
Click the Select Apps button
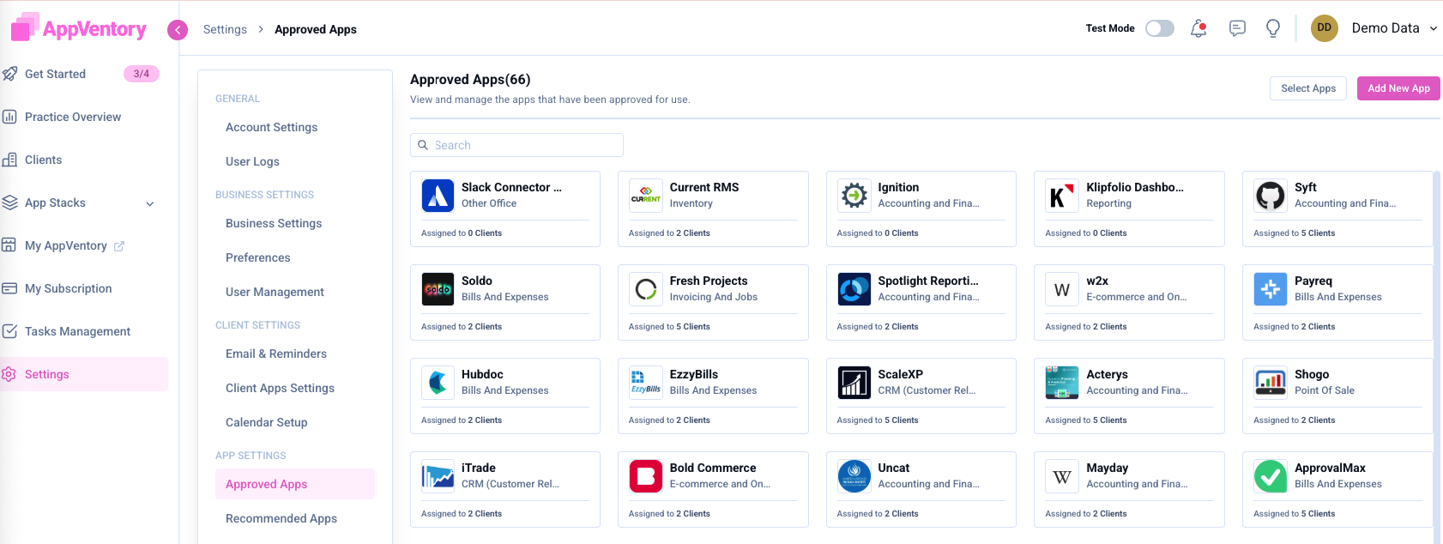tap(1308, 88)
